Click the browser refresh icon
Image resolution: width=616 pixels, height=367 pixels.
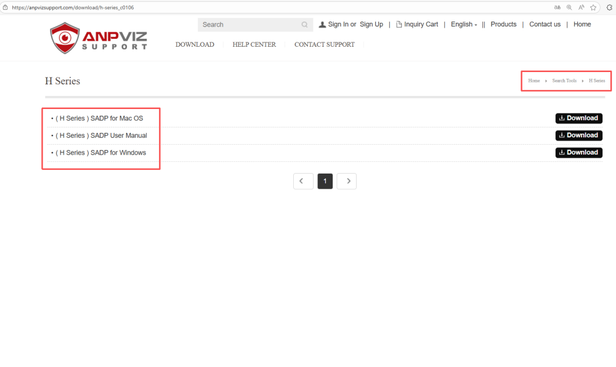(609, 7)
